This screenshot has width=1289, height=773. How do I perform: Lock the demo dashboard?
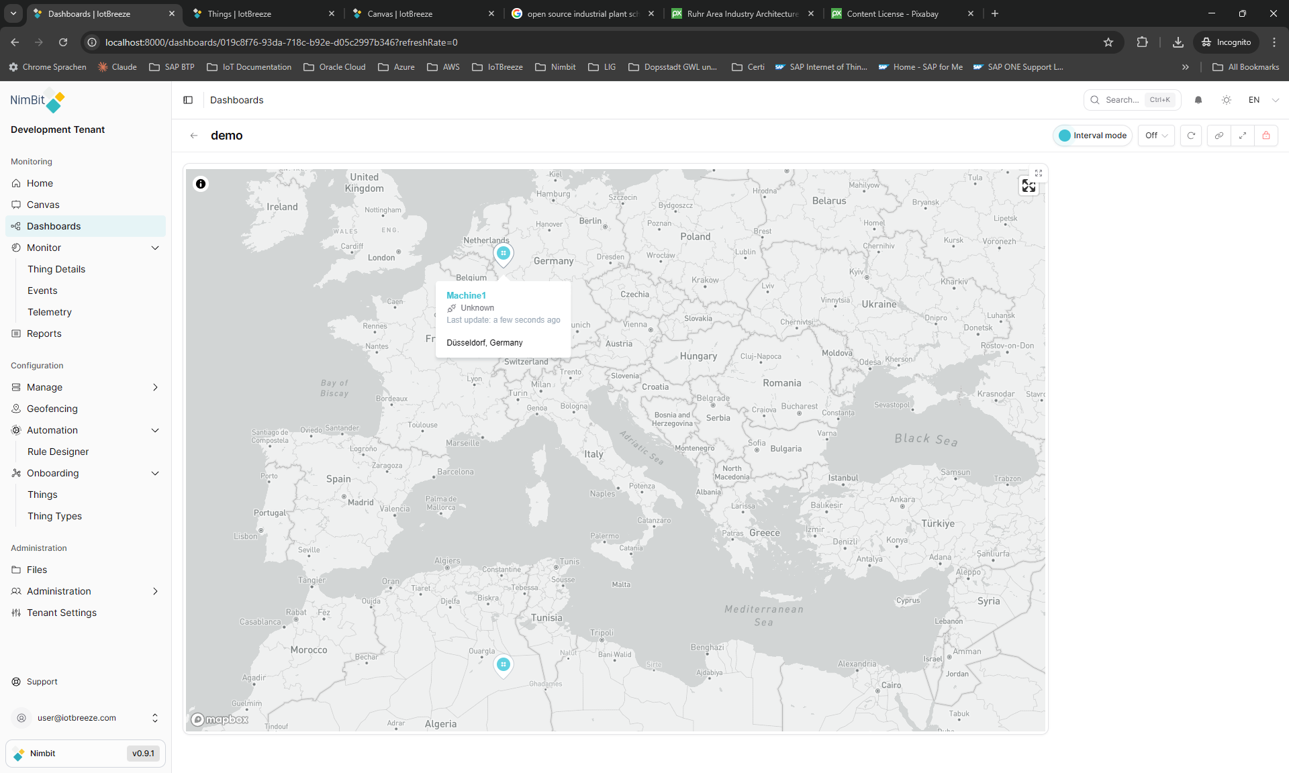[1266, 136]
